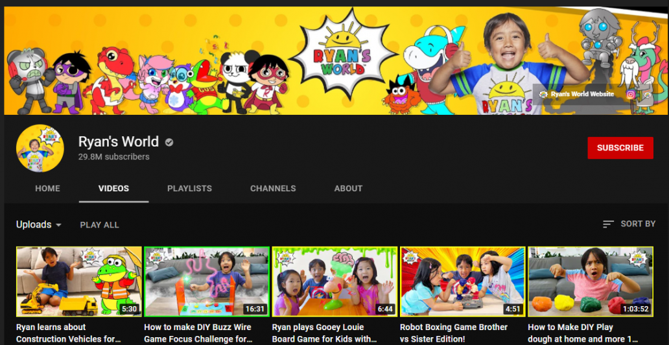This screenshot has width=669, height=345.
Task: Open the Construction Vehicles video thumbnail
Action: (79, 281)
